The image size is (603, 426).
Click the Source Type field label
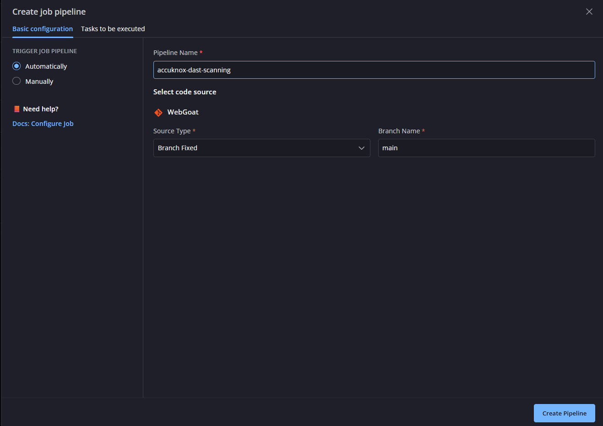172,131
